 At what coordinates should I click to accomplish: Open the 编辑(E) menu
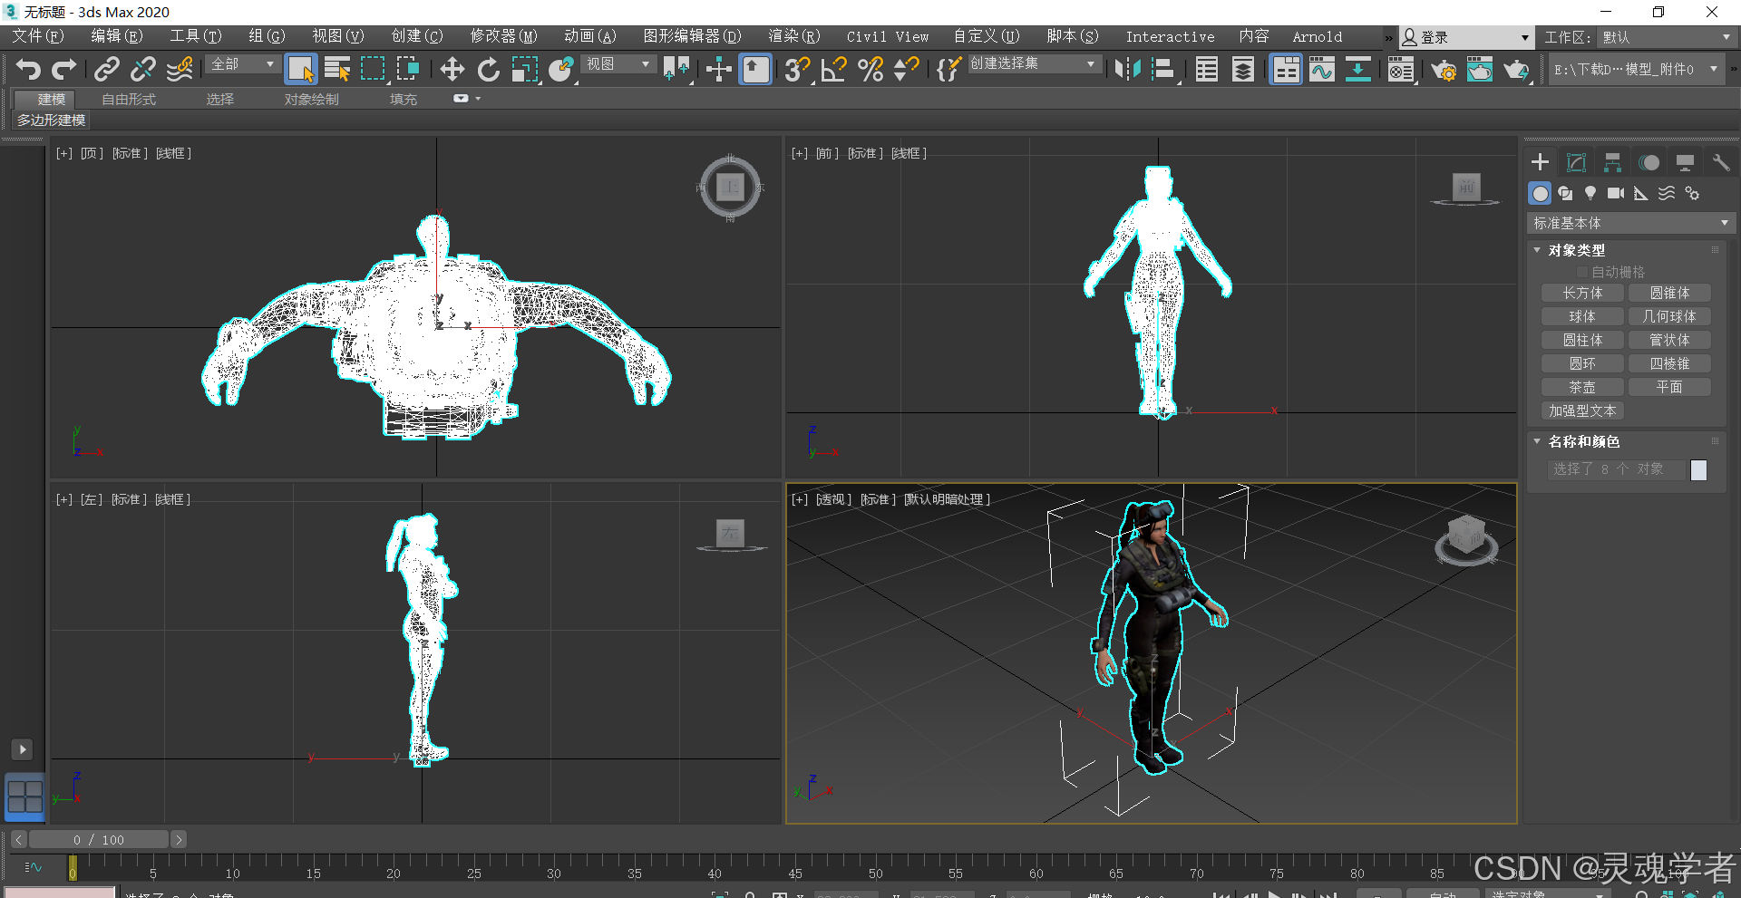coord(117,36)
